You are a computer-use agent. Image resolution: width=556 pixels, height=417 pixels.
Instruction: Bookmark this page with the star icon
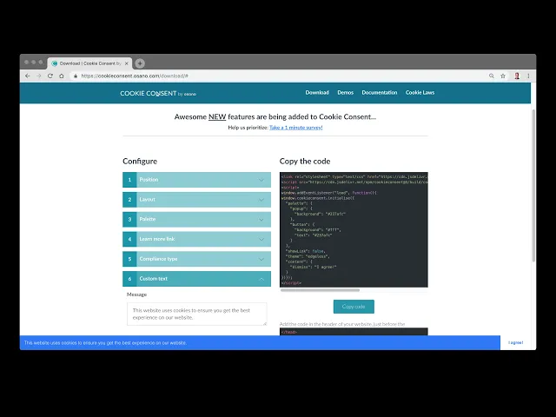click(503, 76)
